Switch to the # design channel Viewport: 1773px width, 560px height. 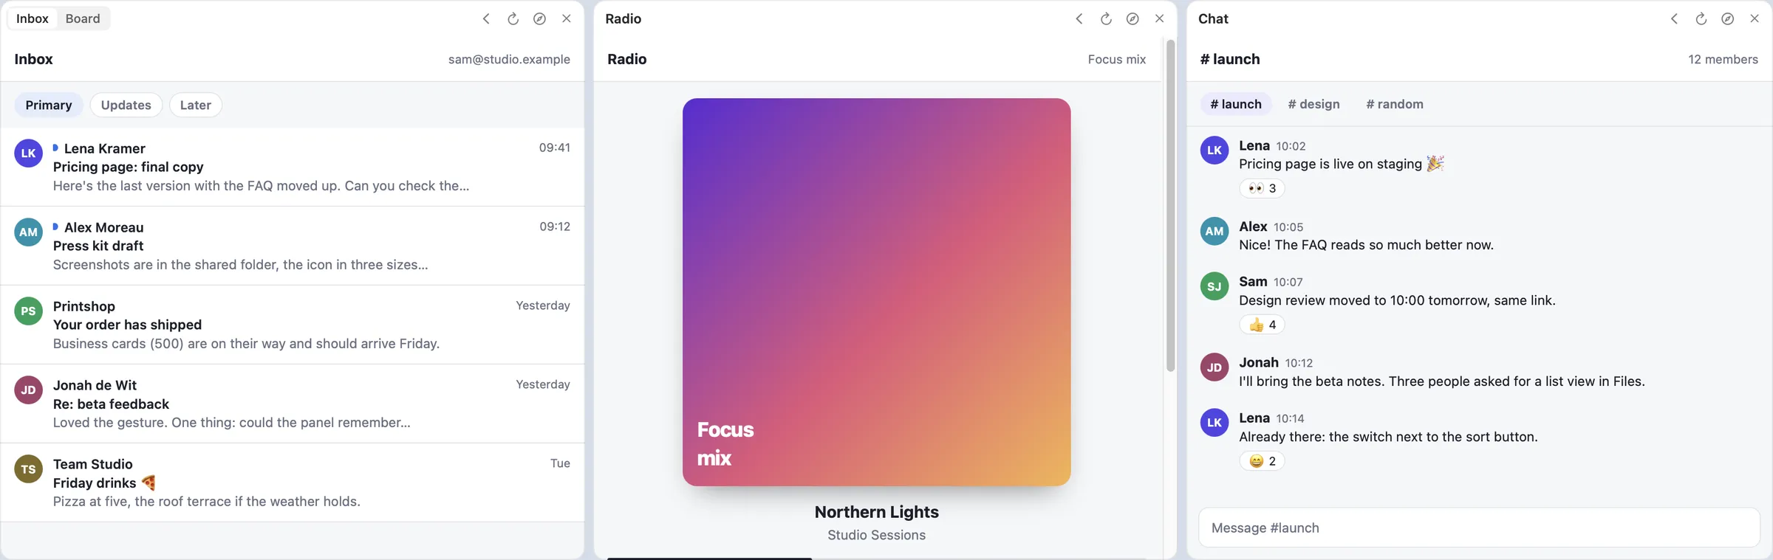tap(1313, 104)
